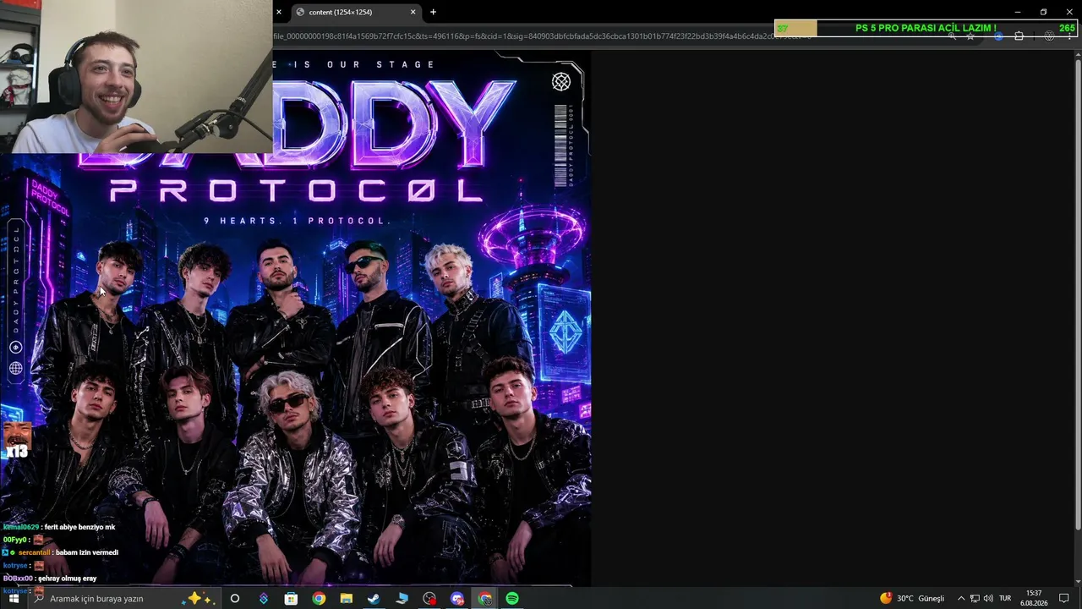Open the Windows notification center

point(1064,598)
